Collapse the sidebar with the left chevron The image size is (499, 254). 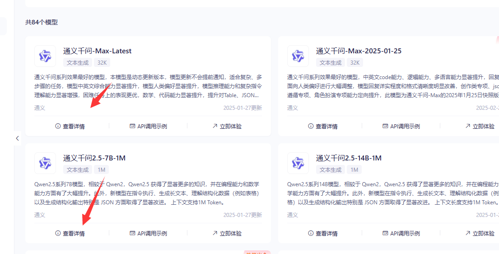[x=18, y=138]
